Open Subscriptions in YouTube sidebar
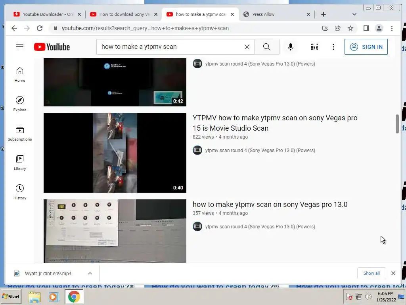The image size is (406, 305). tap(20, 133)
